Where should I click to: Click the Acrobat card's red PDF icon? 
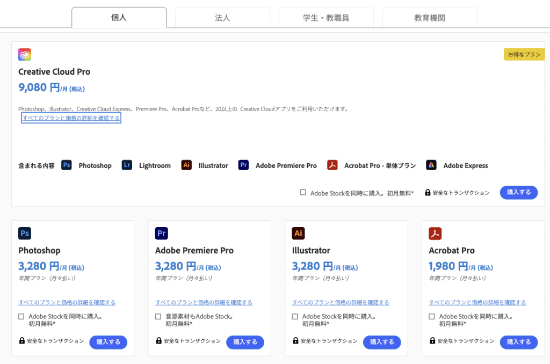pos(435,233)
